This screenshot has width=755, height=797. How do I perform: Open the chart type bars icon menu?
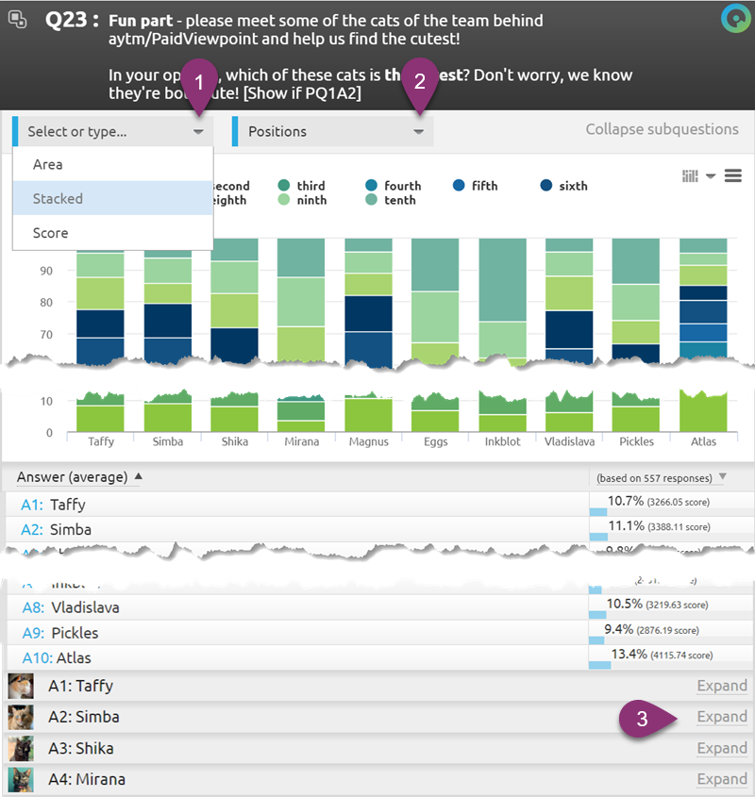[690, 175]
